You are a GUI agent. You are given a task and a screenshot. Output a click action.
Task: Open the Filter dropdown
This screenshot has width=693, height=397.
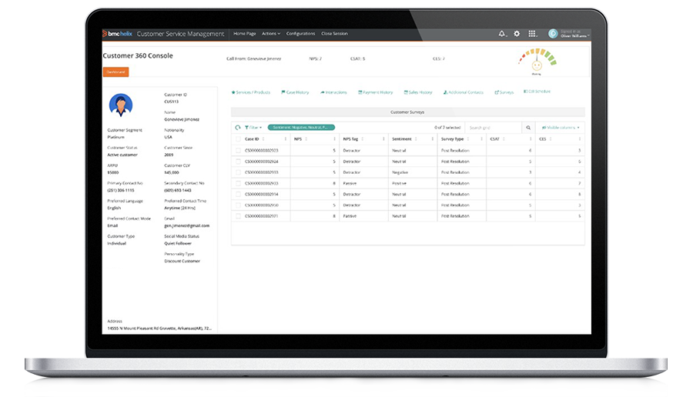[x=253, y=127]
